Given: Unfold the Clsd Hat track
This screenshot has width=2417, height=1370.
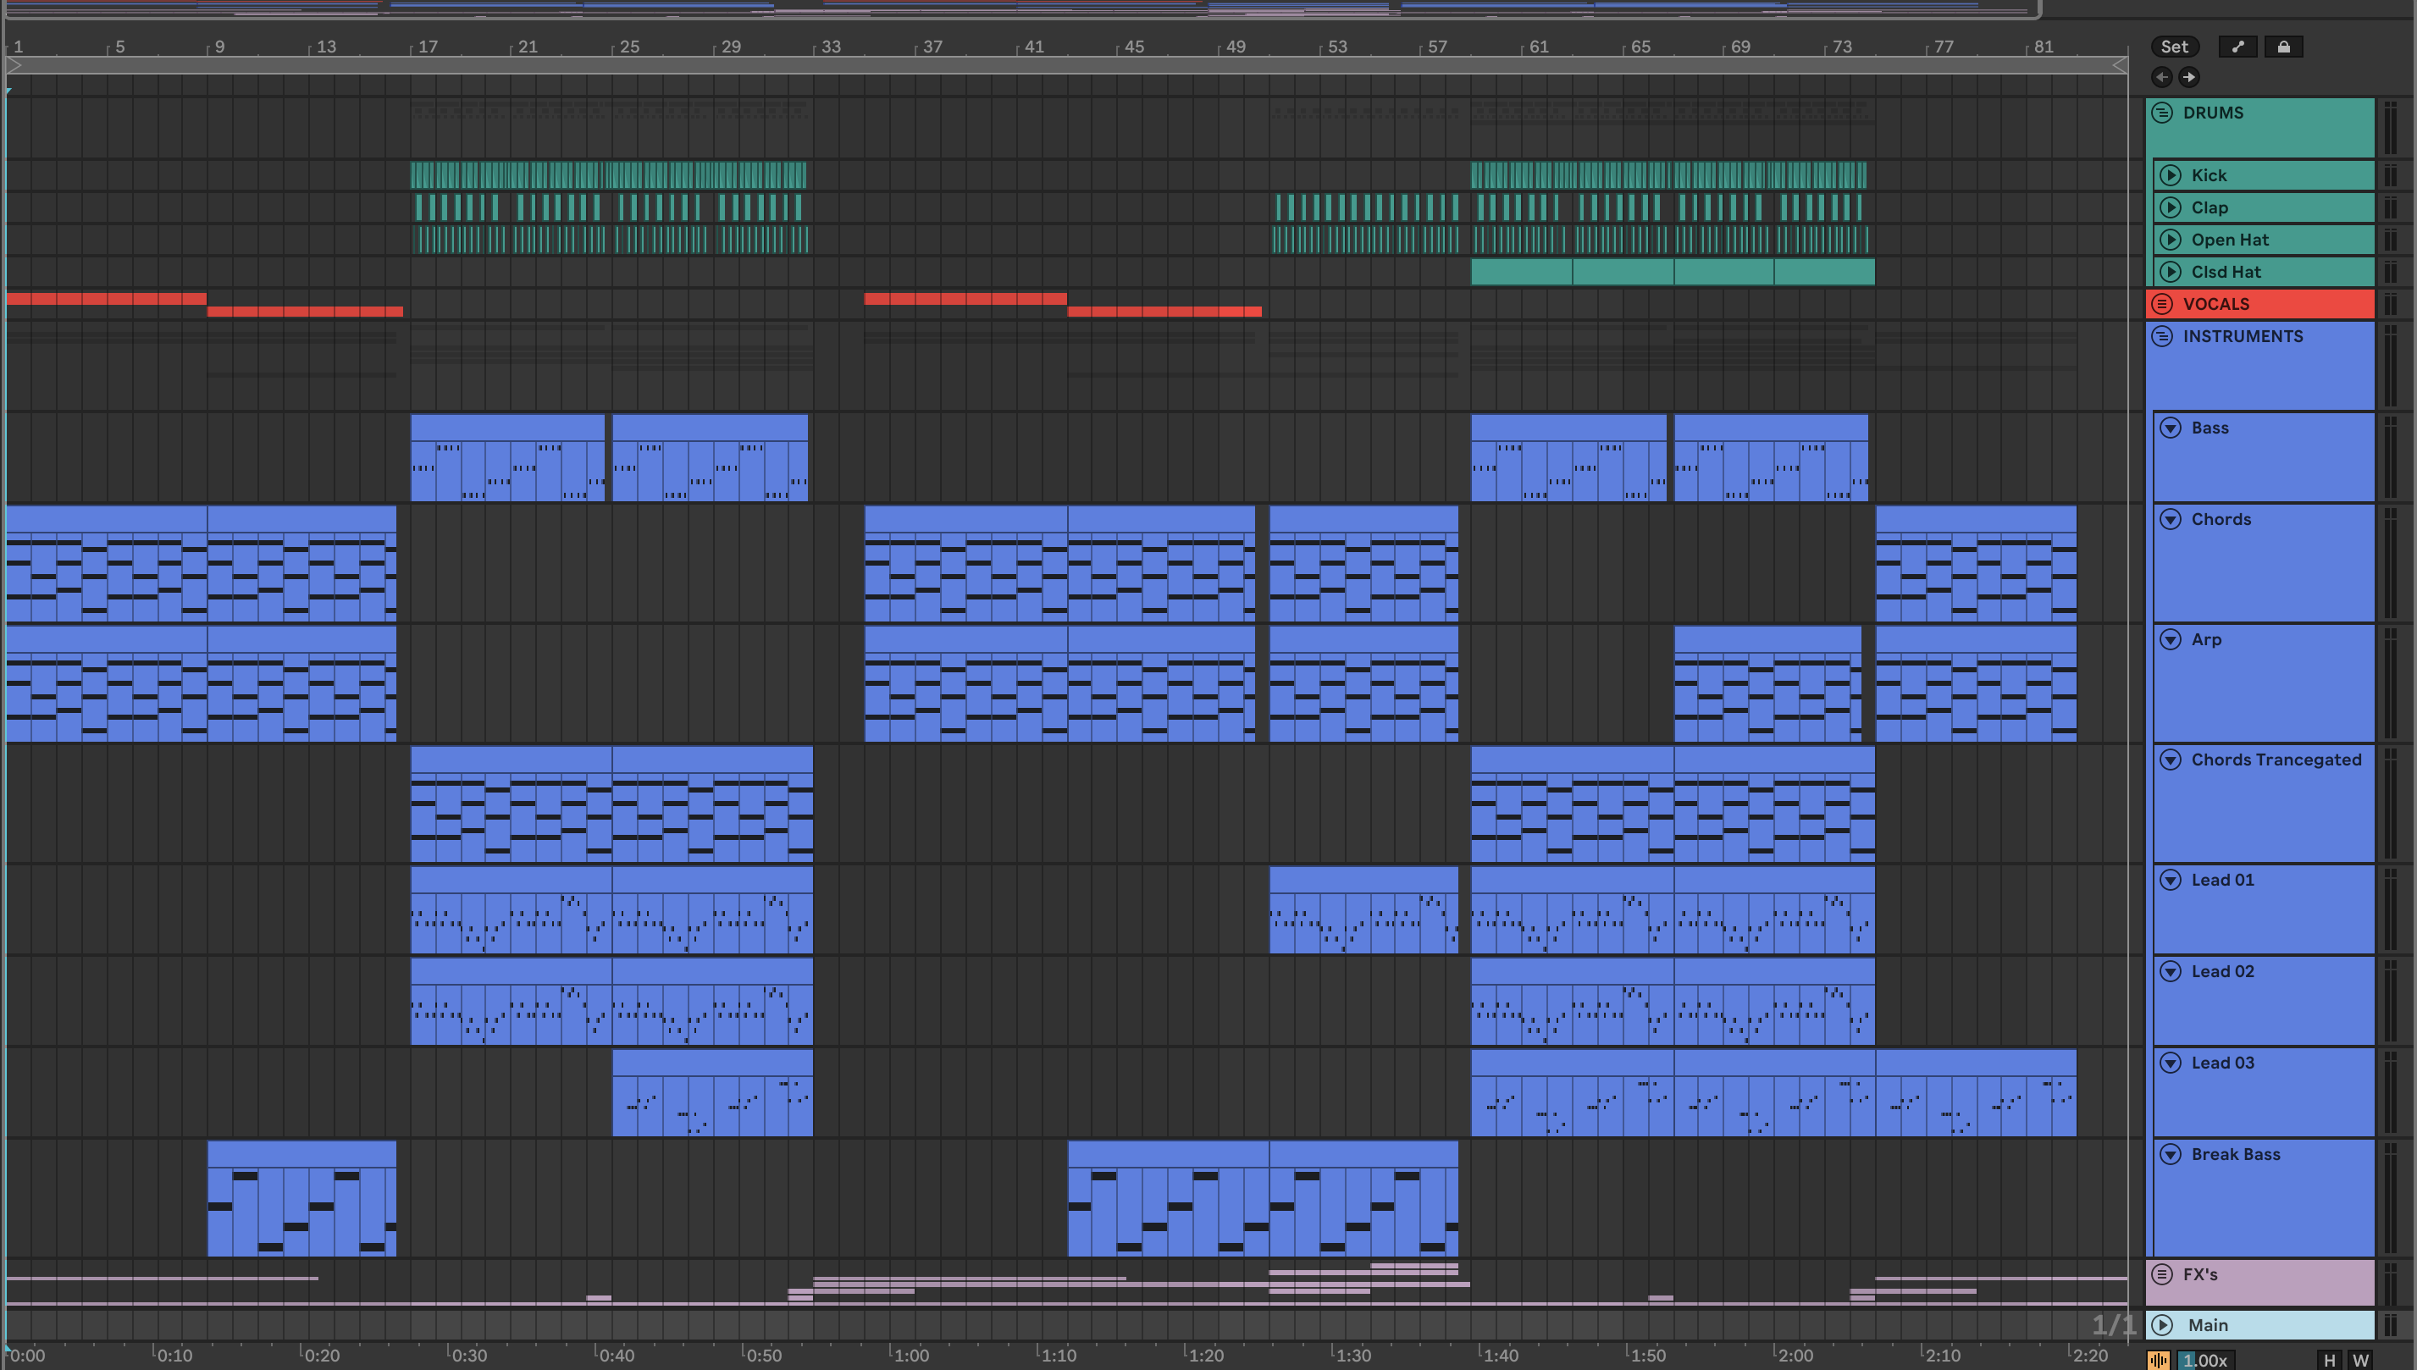Looking at the screenshot, I should [2171, 272].
